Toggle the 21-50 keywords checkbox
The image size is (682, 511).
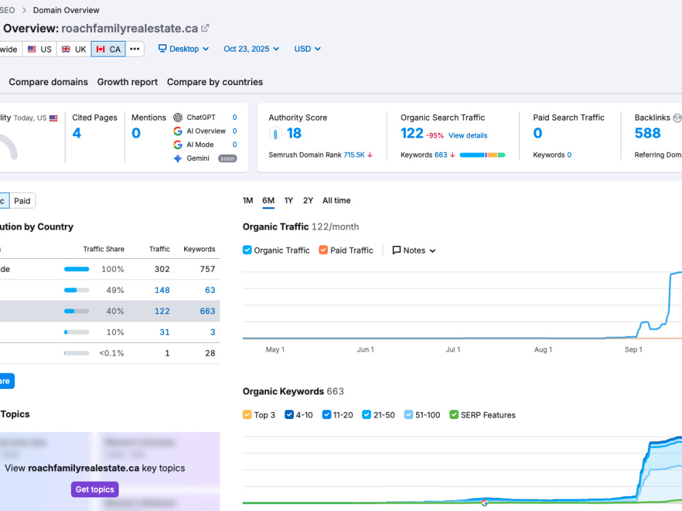click(367, 414)
